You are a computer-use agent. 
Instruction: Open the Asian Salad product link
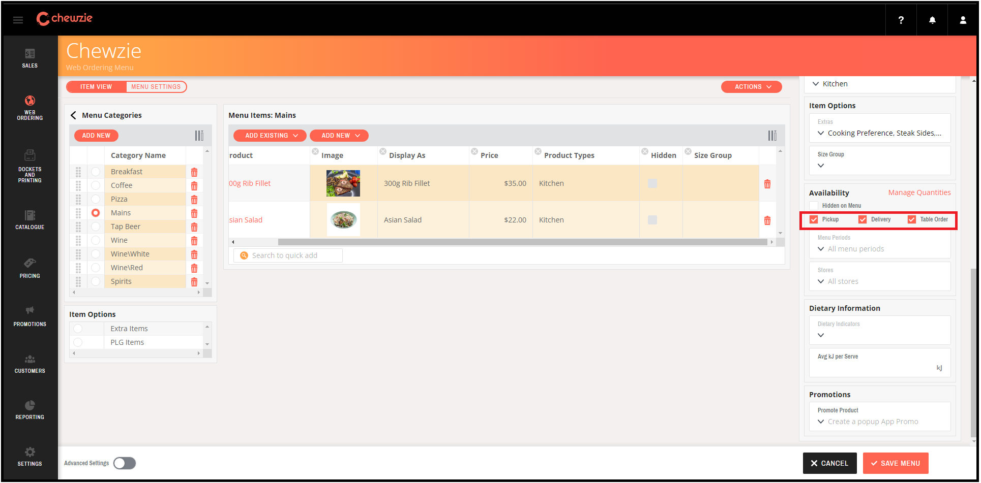pyautogui.click(x=246, y=220)
